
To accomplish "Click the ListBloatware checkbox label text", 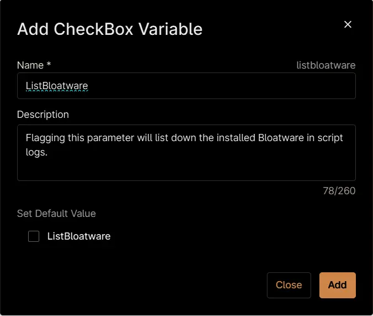I will pos(78,236).
